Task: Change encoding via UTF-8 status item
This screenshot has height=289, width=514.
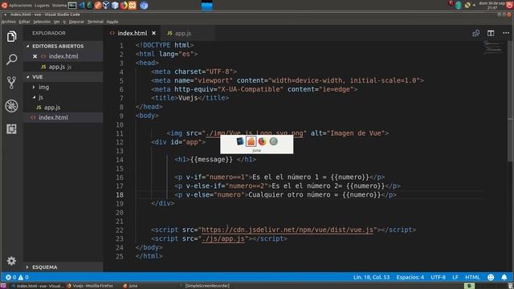Action: point(438,277)
